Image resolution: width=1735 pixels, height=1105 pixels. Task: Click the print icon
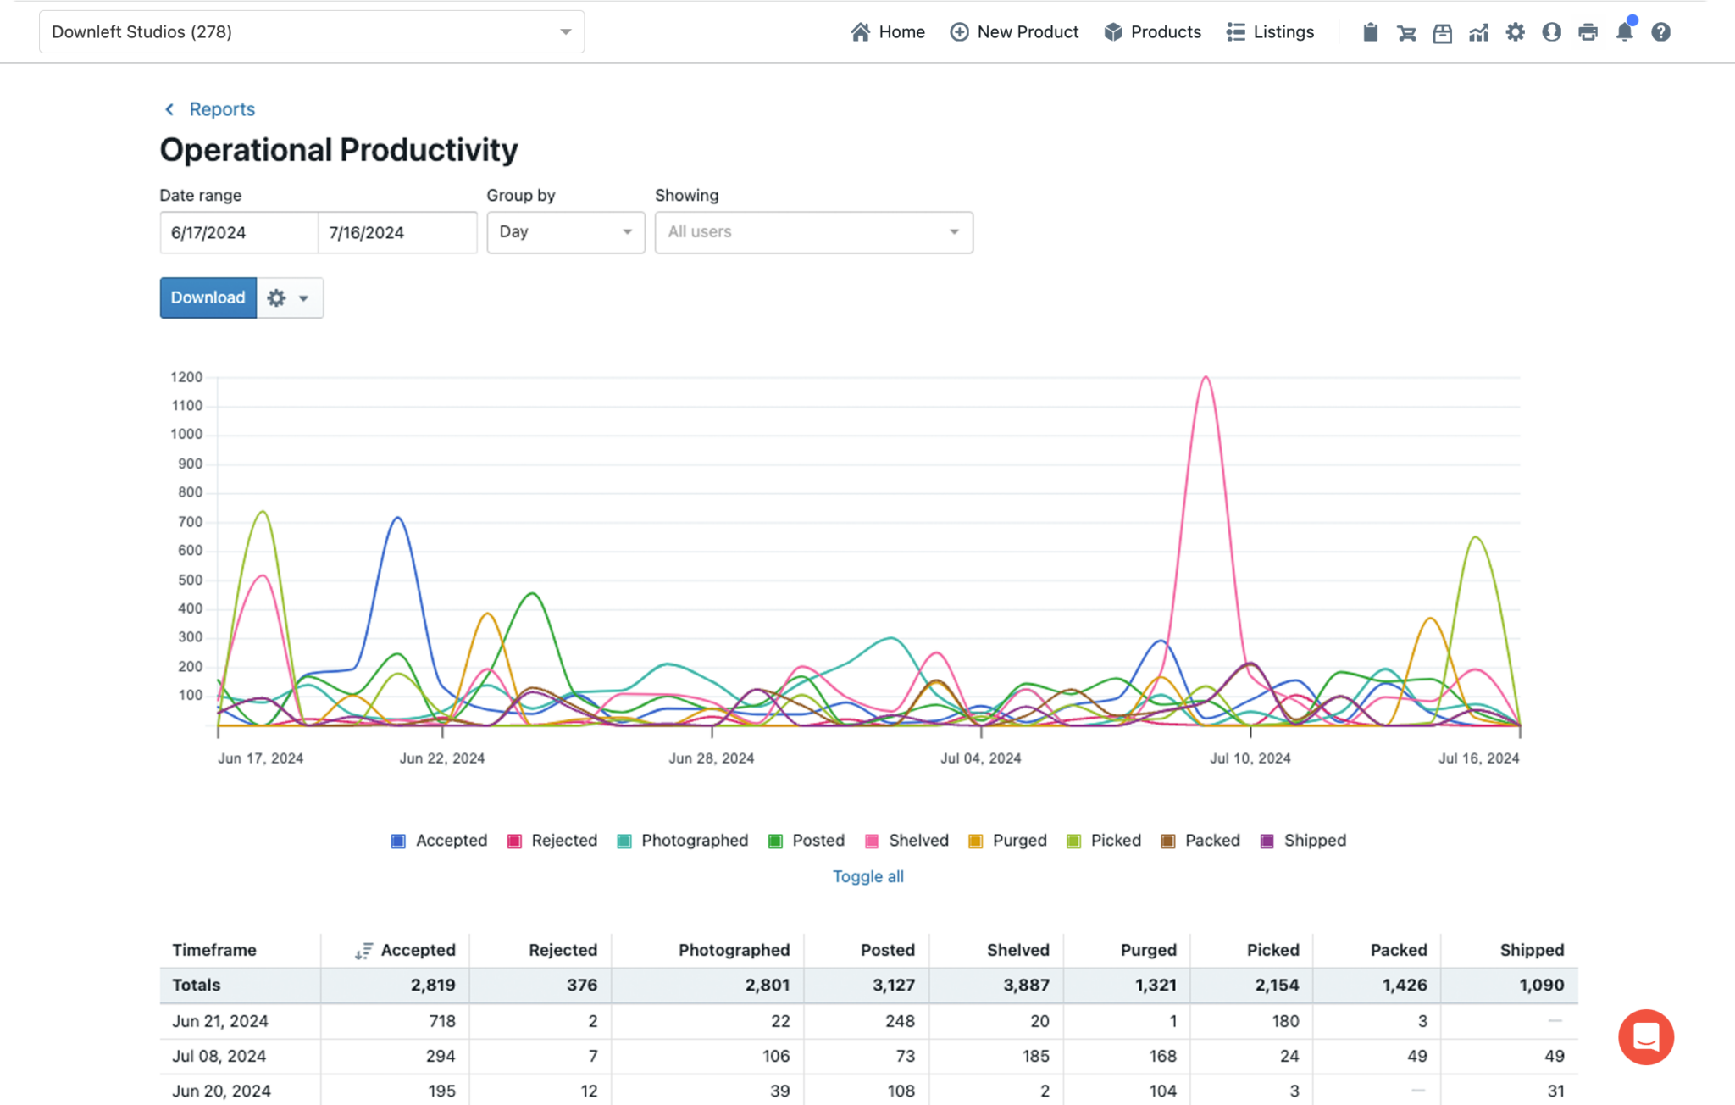[x=1588, y=31]
